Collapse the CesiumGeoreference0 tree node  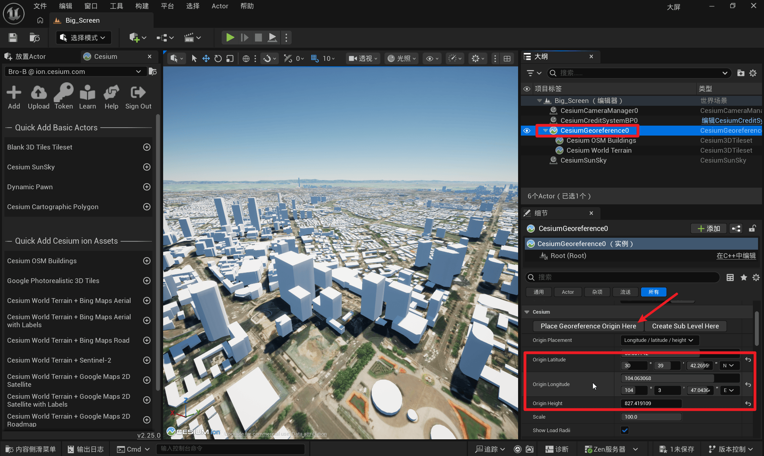click(545, 130)
